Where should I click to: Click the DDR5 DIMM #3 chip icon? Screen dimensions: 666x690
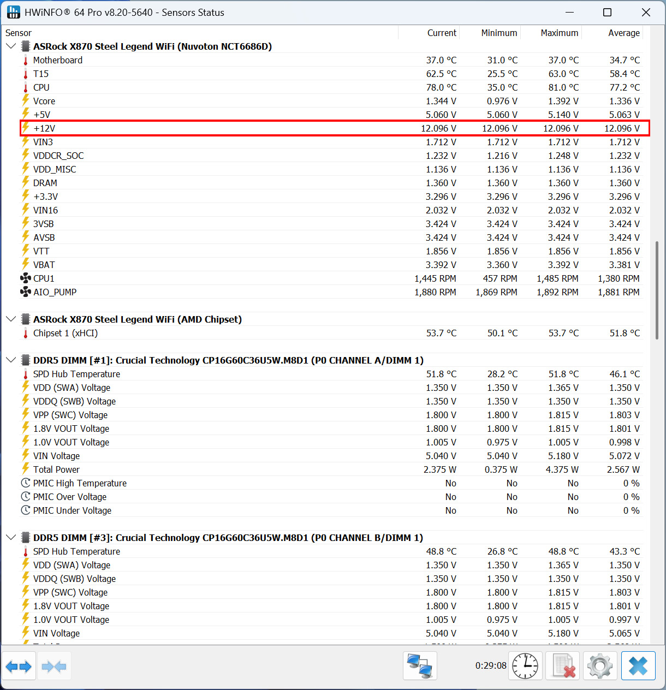coord(26,538)
